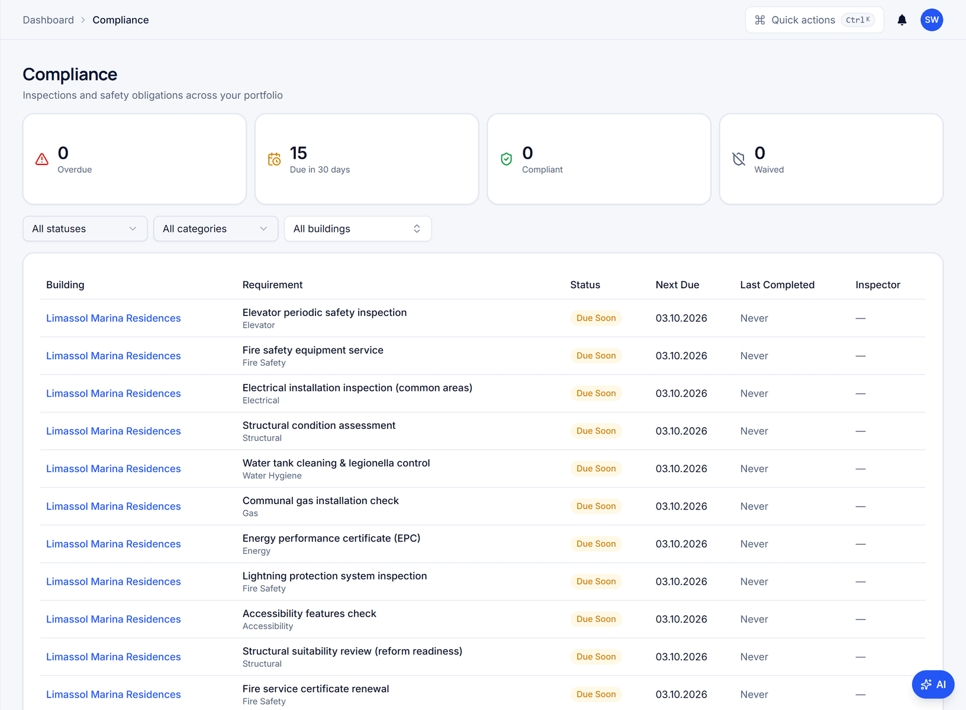
Task: Click 'Water tank cleaning & legionella control' text
Action: point(336,463)
